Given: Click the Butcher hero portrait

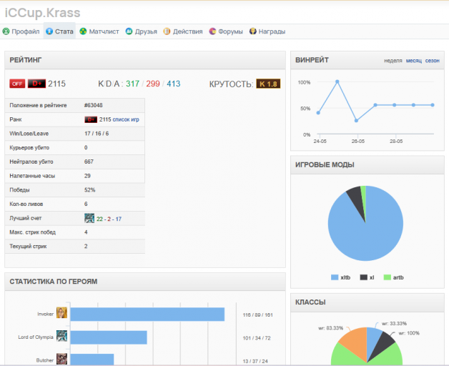Looking at the screenshot, I should tap(62, 359).
